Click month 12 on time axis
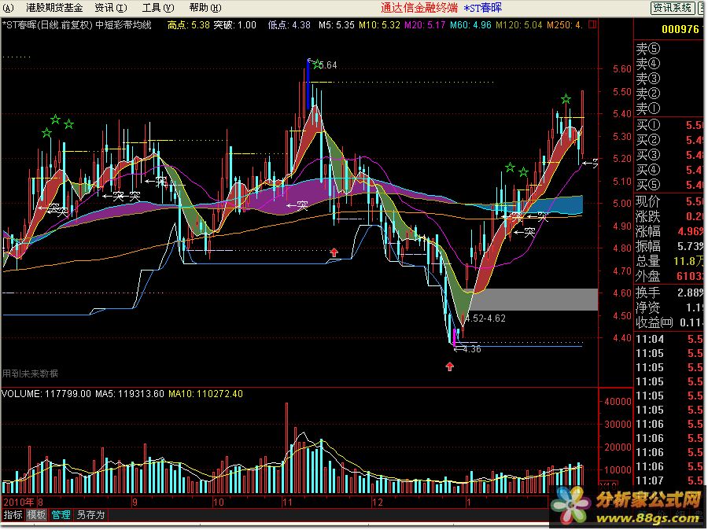The width and height of the screenshot is (708, 530). click(377, 502)
